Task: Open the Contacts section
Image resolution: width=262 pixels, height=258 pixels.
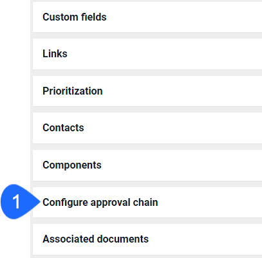Action: [147, 128]
